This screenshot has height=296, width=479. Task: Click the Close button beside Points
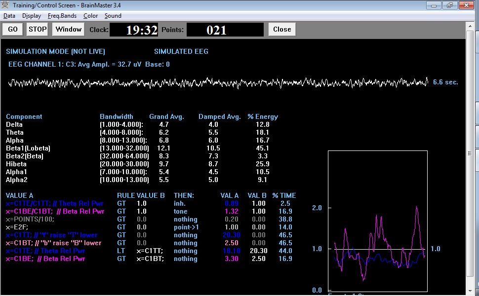coord(282,29)
